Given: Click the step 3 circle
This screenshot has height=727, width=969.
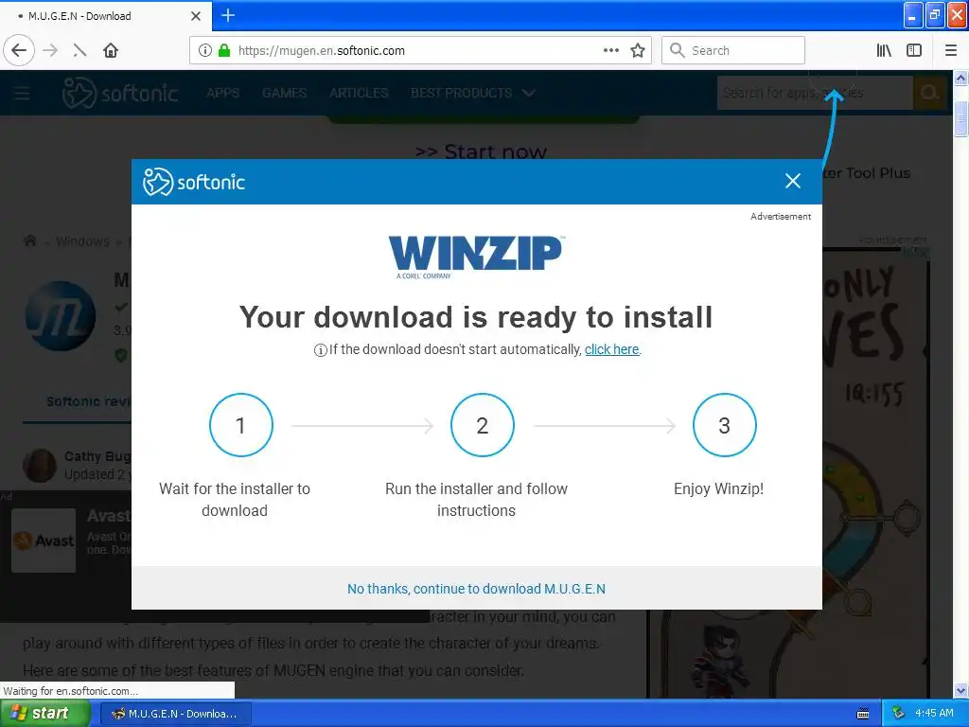Looking at the screenshot, I should click(x=724, y=425).
